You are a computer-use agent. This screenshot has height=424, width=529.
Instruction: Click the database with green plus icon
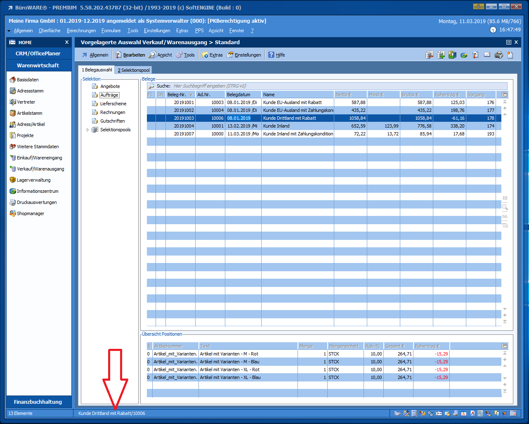pos(441,55)
